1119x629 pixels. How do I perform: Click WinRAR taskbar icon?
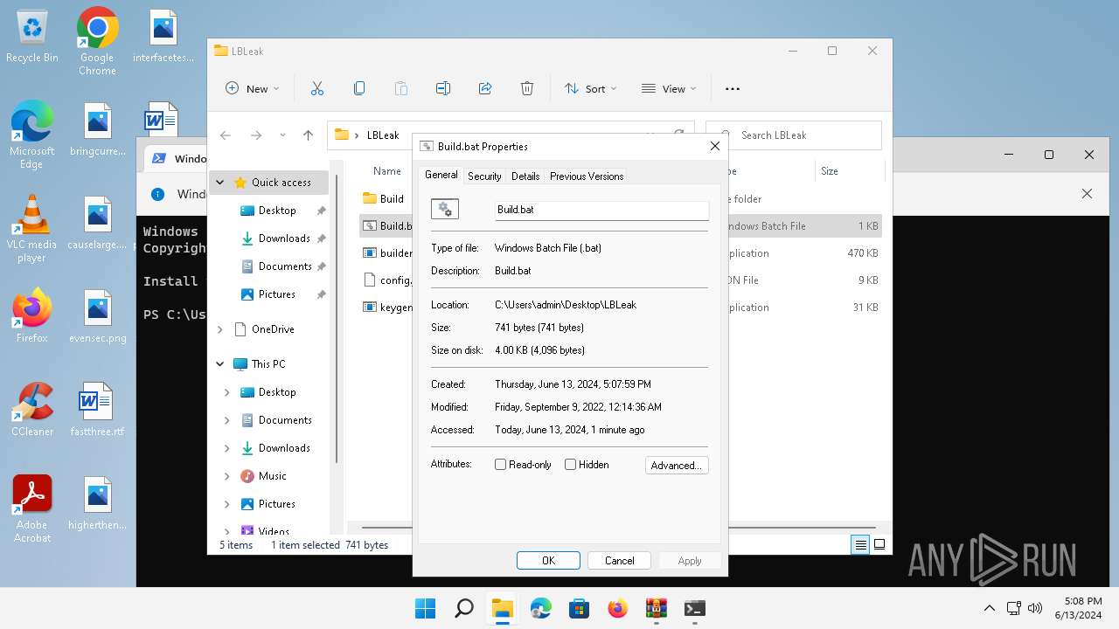point(657,608)
